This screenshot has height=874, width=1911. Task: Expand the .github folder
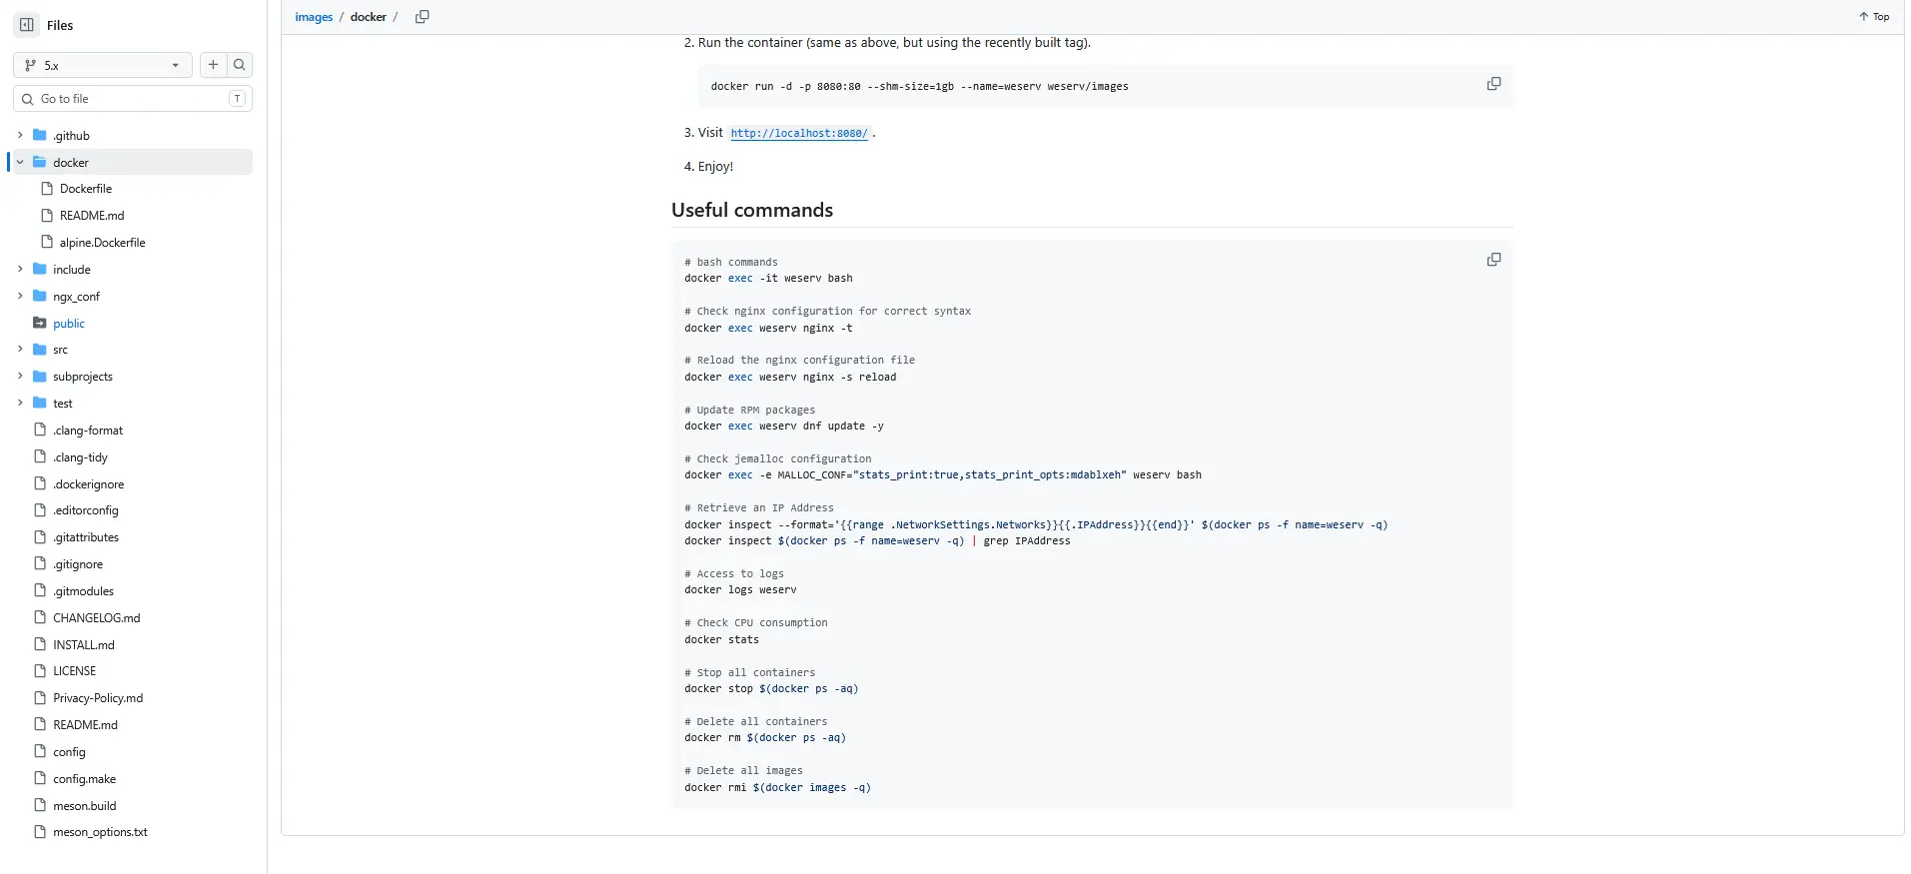[x=20, y=135]
